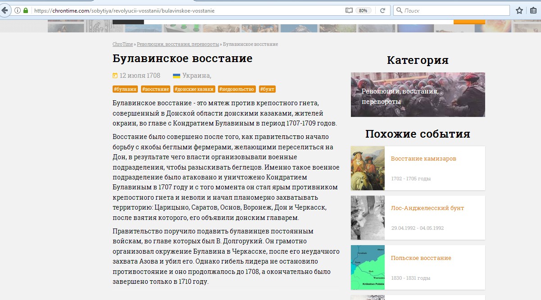Open the #восстание tag

coord(155,89)
